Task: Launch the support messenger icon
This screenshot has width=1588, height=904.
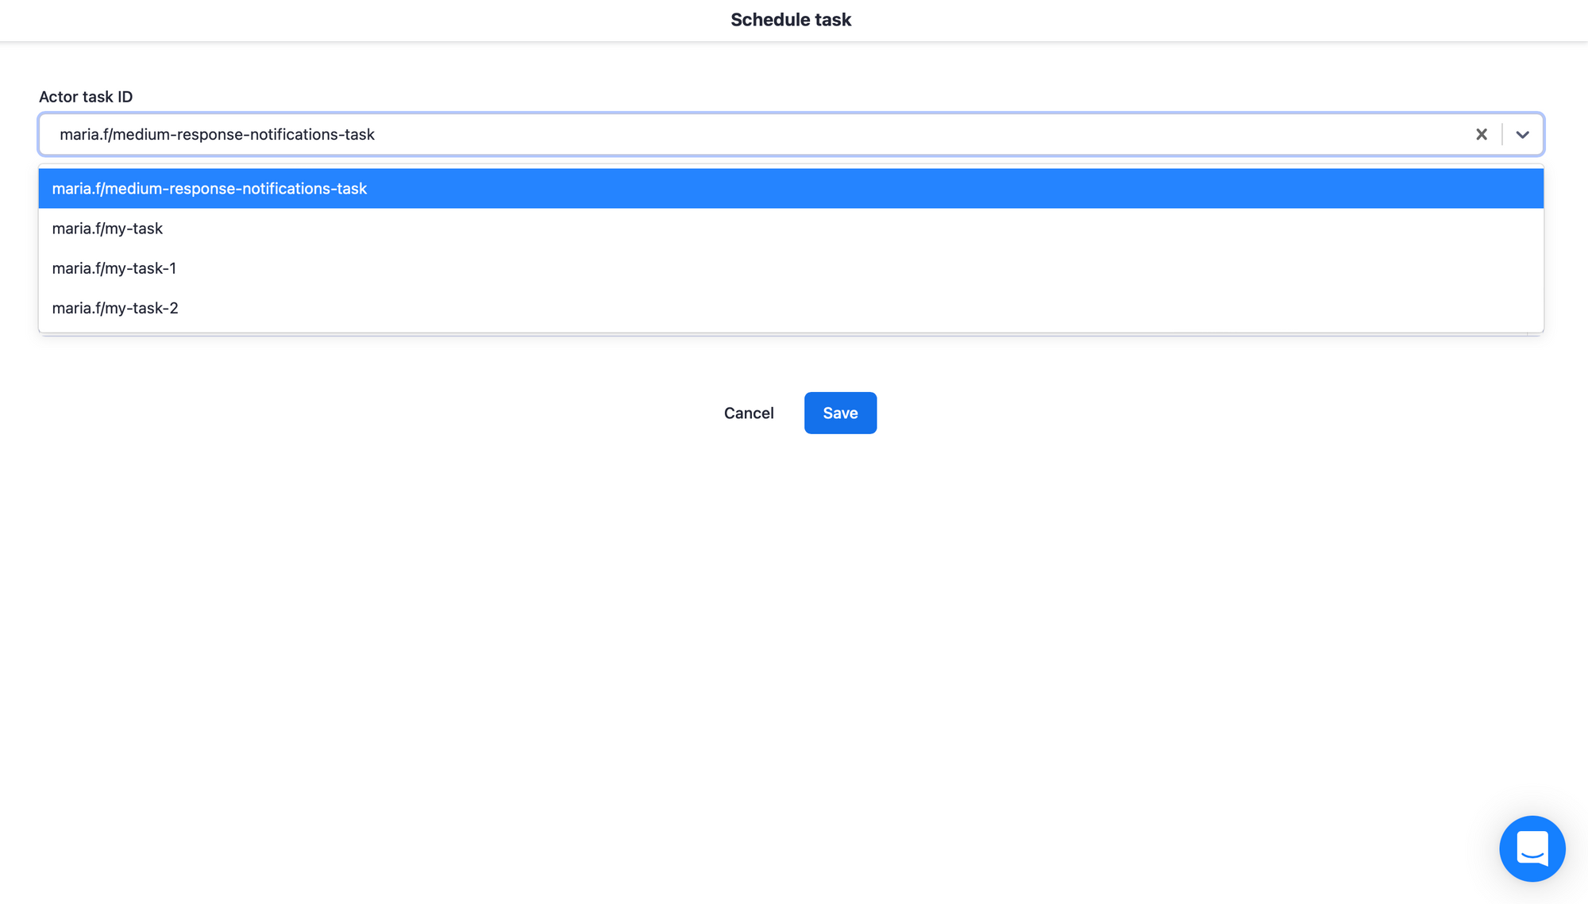Action: click(1532, 848)
